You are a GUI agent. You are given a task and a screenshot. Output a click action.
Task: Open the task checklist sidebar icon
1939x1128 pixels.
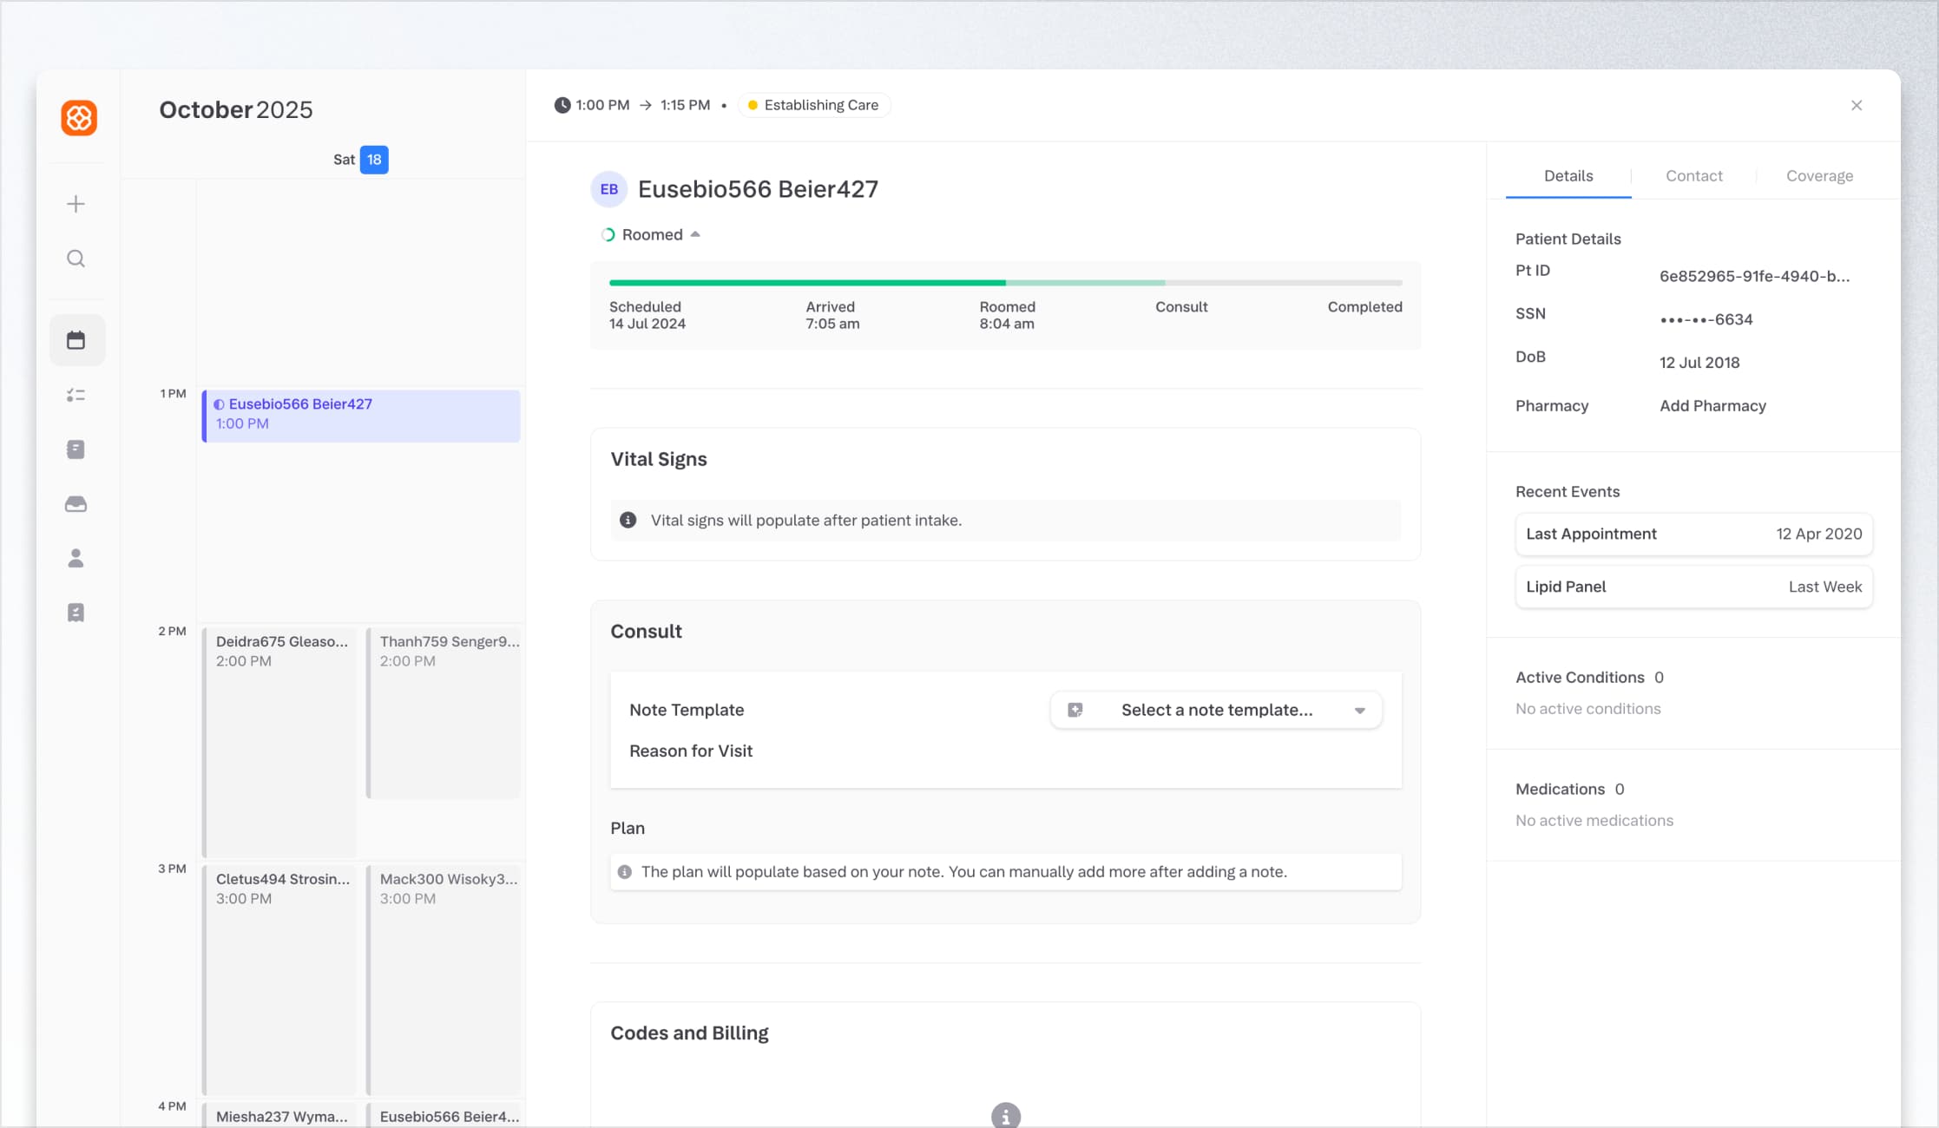coord(76,396)
